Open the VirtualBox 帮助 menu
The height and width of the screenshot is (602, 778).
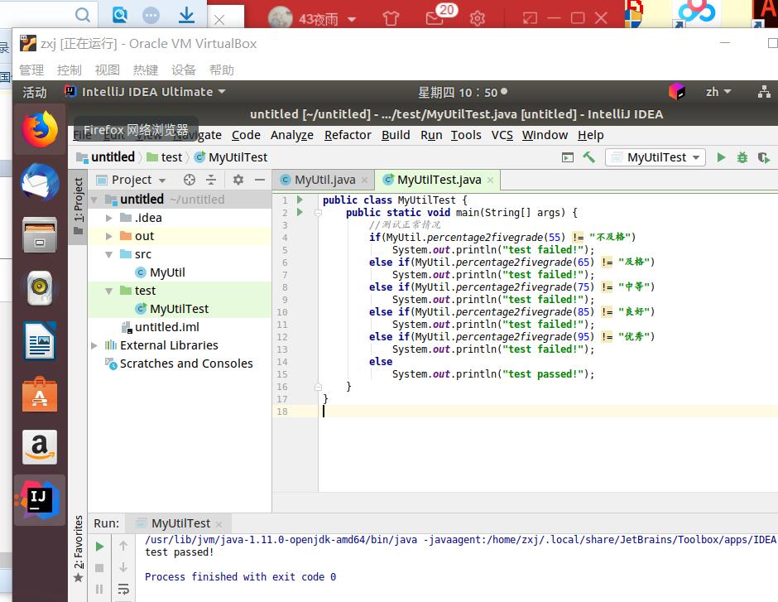221,70
